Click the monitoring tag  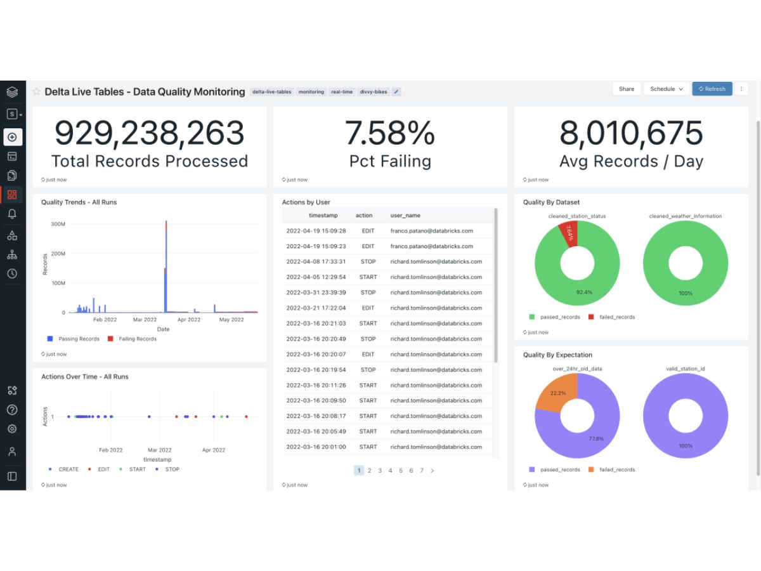pos(311,91)
